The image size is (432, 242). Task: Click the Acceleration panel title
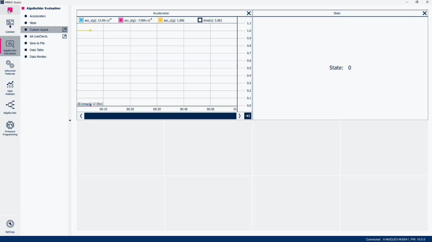[x=161, y=13]
